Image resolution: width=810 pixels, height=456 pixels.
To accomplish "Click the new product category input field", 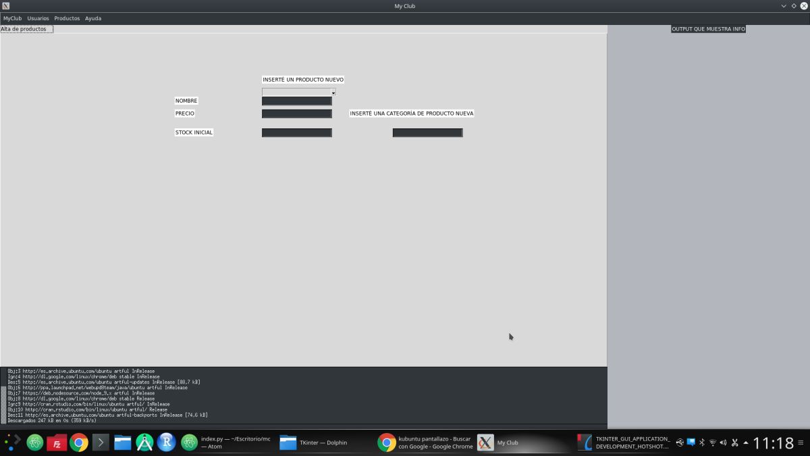I will pos(428,132).
